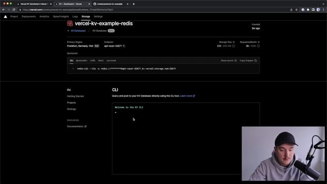This screenshot has width=327, height=184.
Task: Click the requests usage circle indicator
Action: tap(259, 46)
